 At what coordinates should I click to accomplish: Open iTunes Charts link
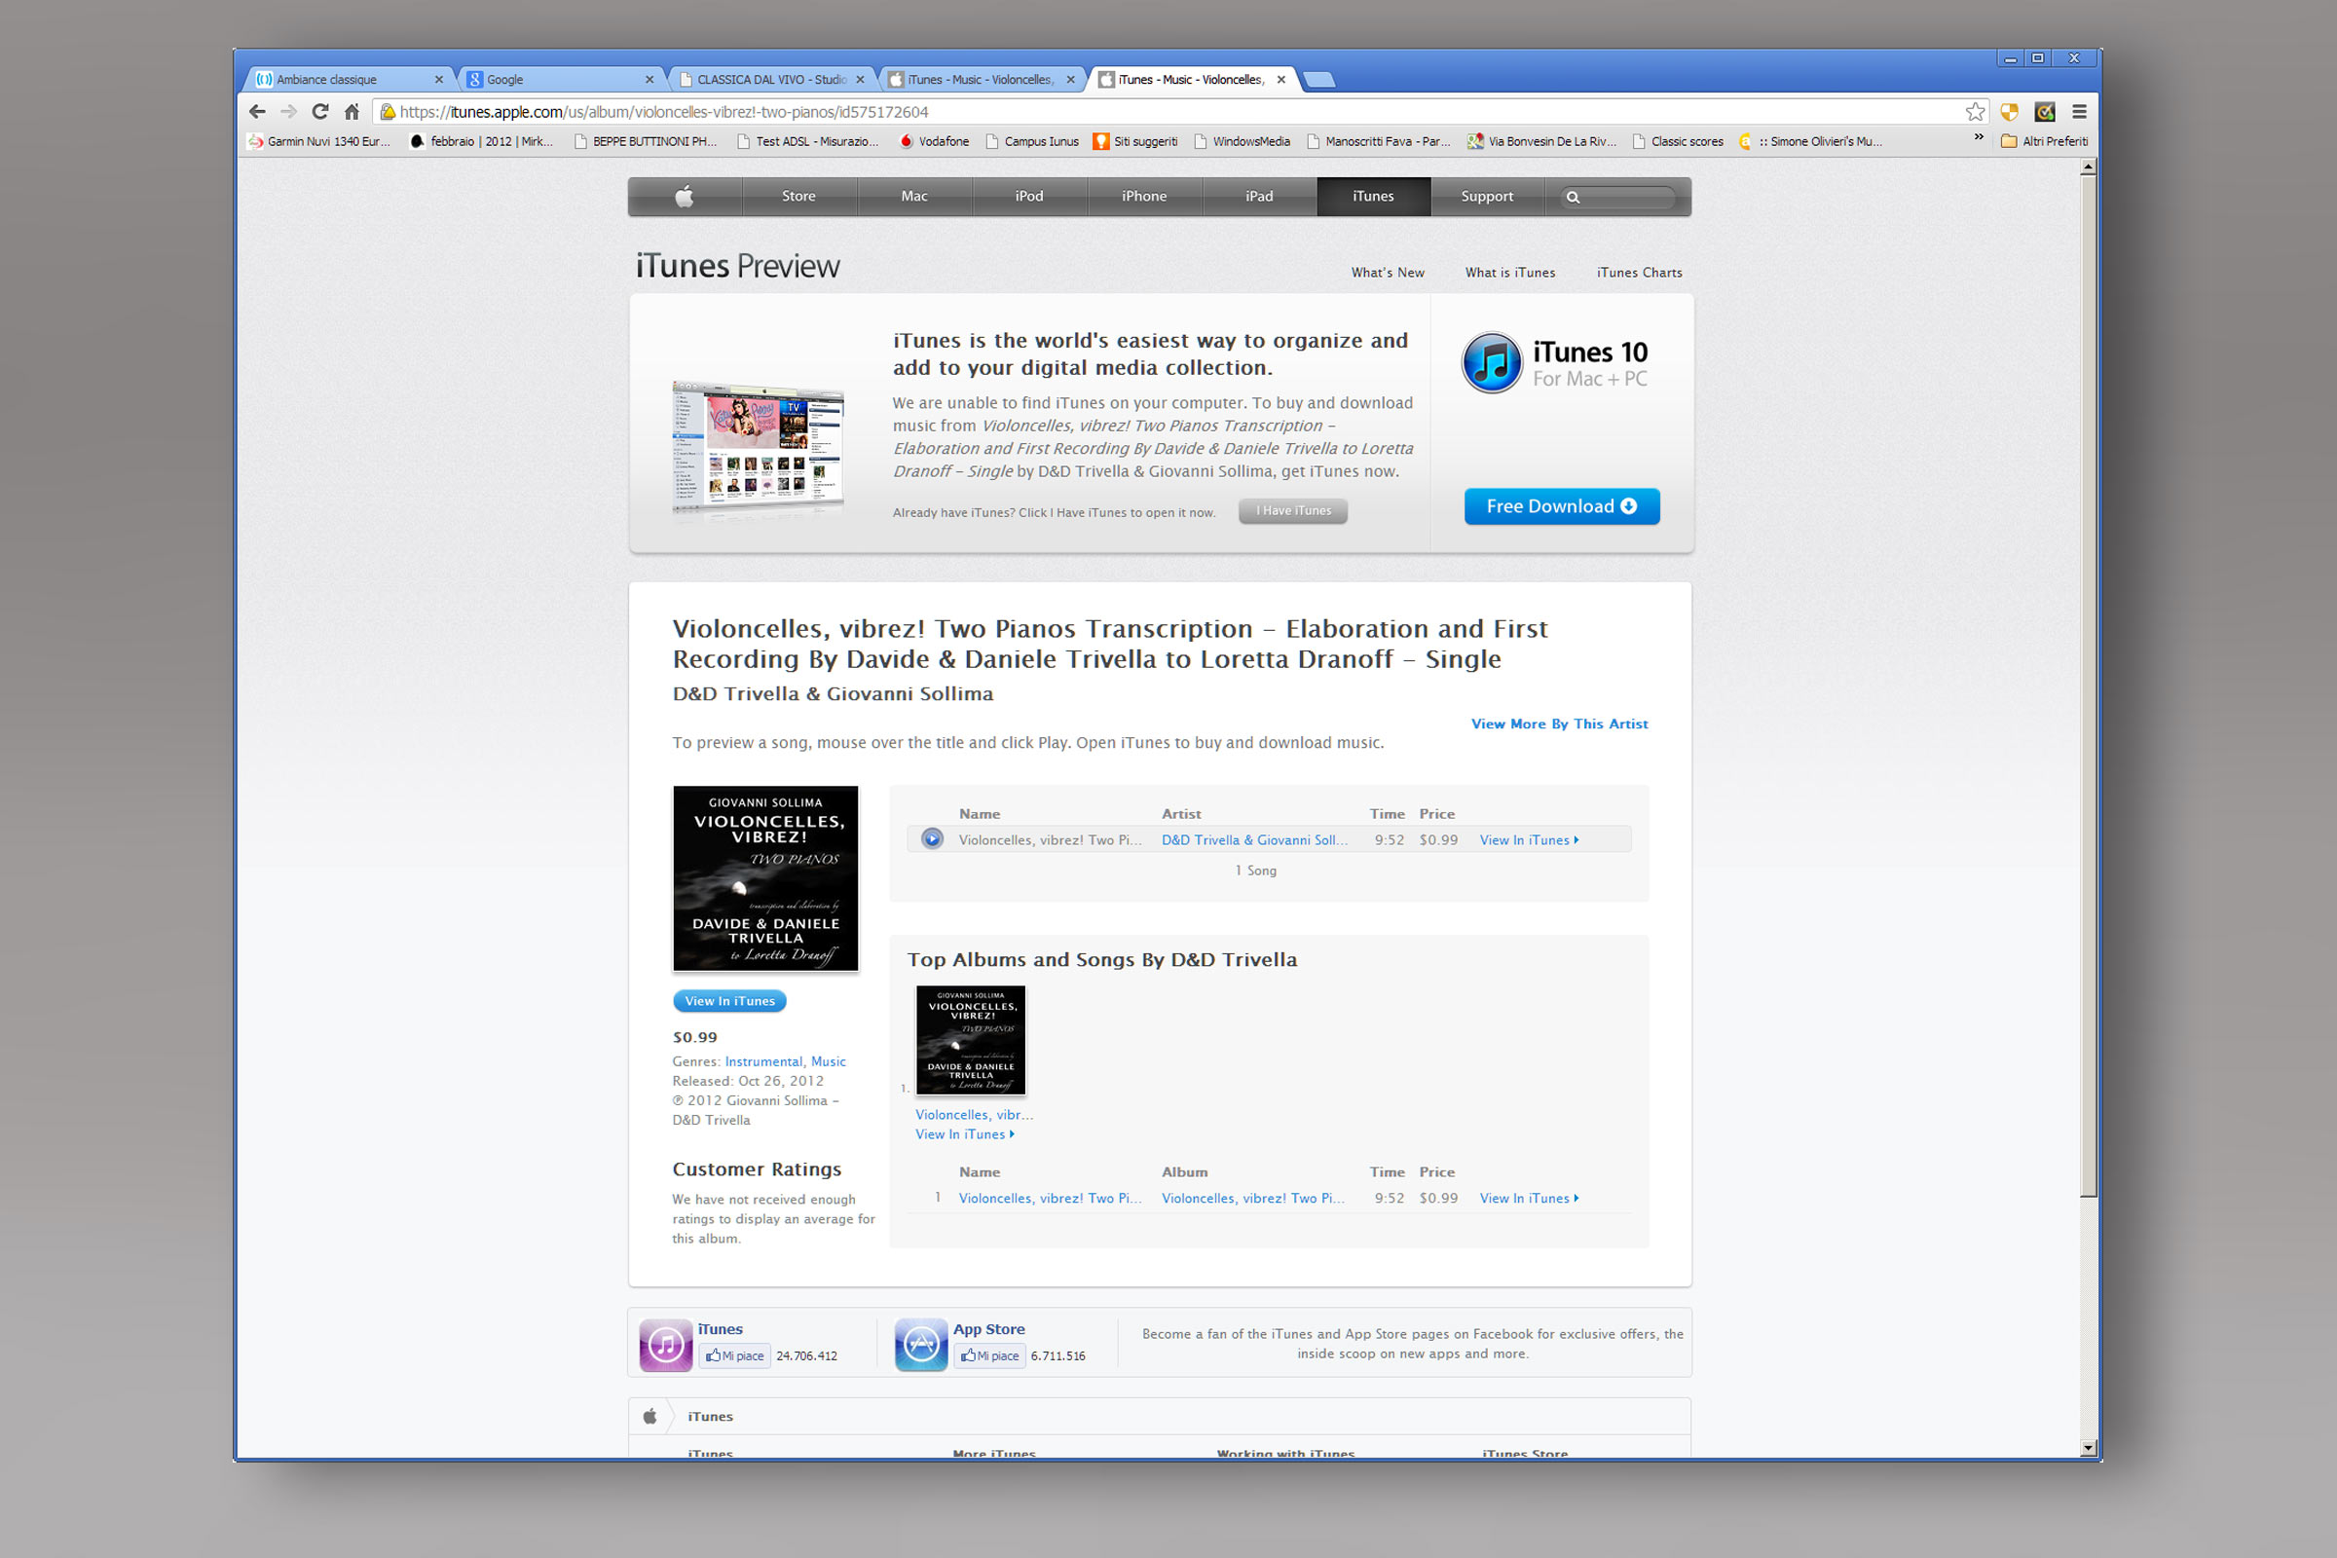pos(1640,273)
